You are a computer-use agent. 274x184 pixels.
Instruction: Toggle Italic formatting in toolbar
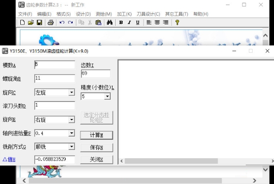[129, 23]
